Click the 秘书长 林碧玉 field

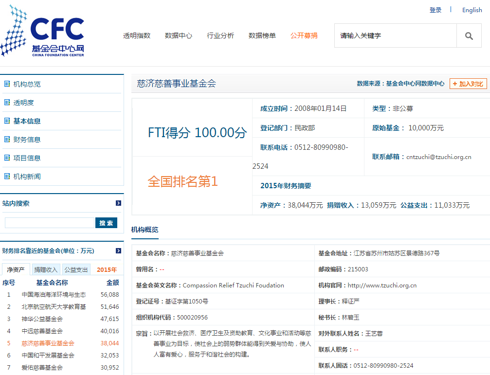tap(339, 318)
